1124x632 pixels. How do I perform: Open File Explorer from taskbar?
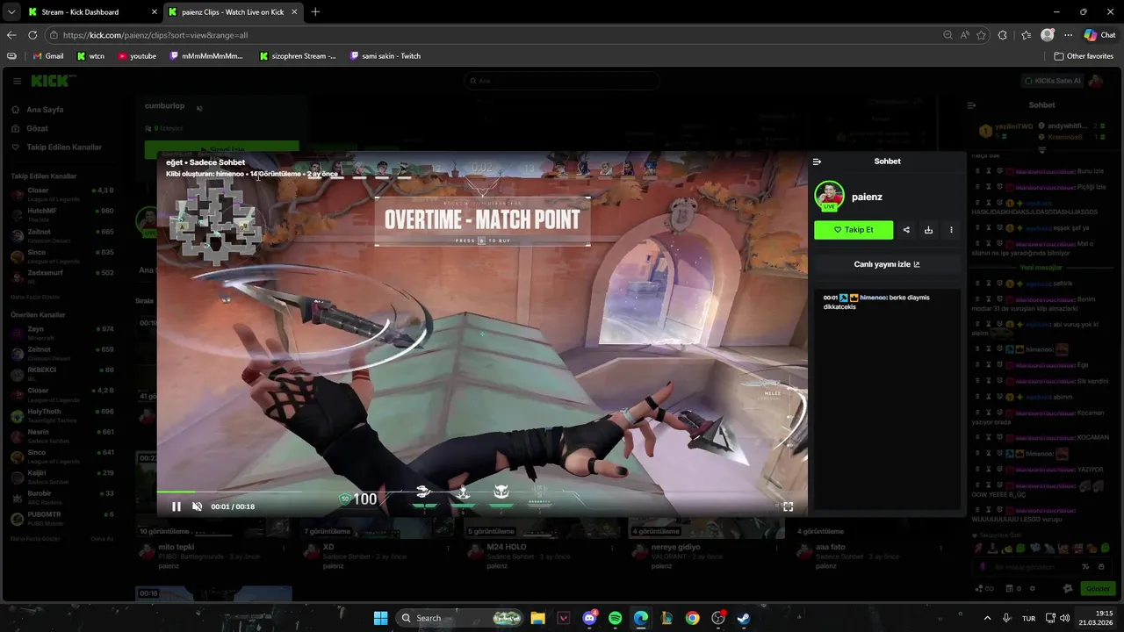click(537, 618)
